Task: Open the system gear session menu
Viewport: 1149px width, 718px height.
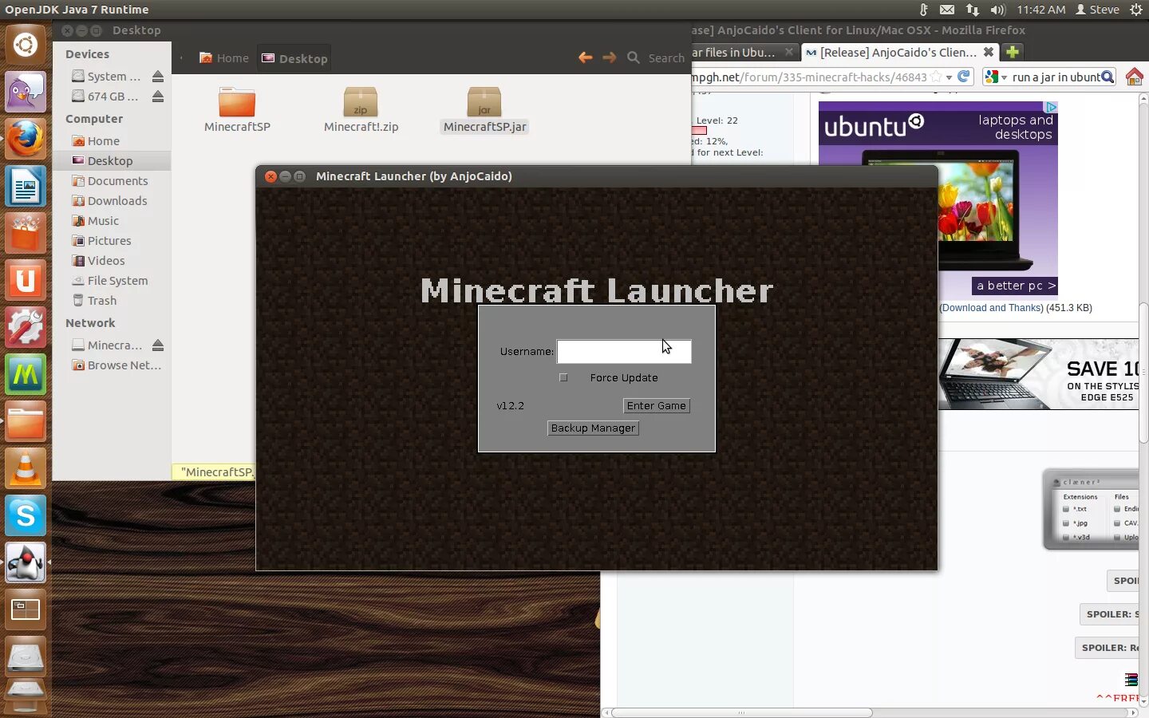Action: point(1136,10)
